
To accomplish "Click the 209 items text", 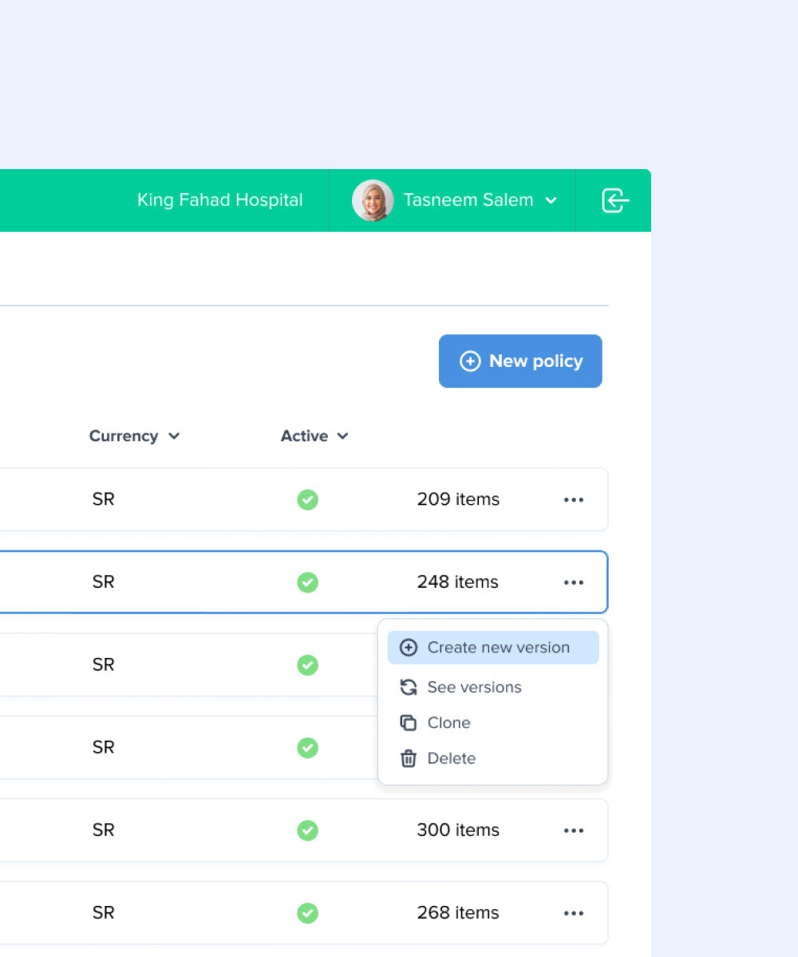I will [x=458, y=500].
